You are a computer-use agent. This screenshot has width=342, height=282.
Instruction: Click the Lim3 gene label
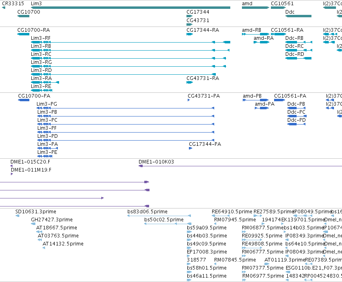(36, 4)
